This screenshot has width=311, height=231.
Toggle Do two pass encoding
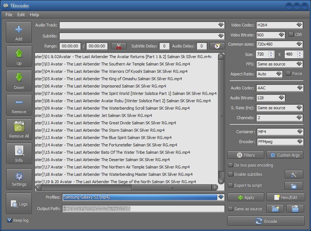point(231,165)
